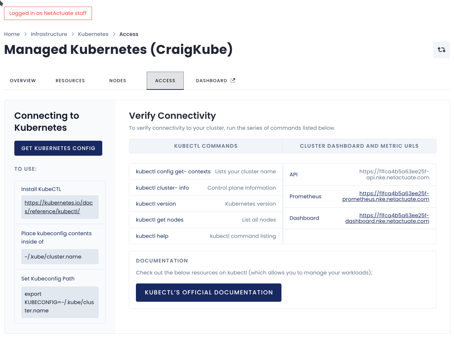Navigate to Home in the breadcrumb

pyautogui.click(x=12, y=34)
